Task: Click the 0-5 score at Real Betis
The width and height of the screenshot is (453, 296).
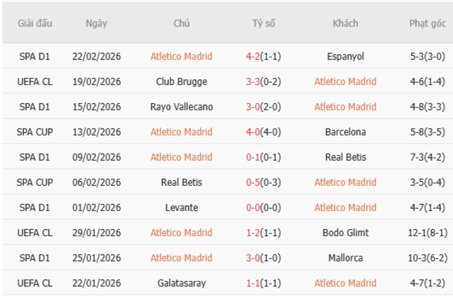Action: pyautogui.click(x=254, y=182)
